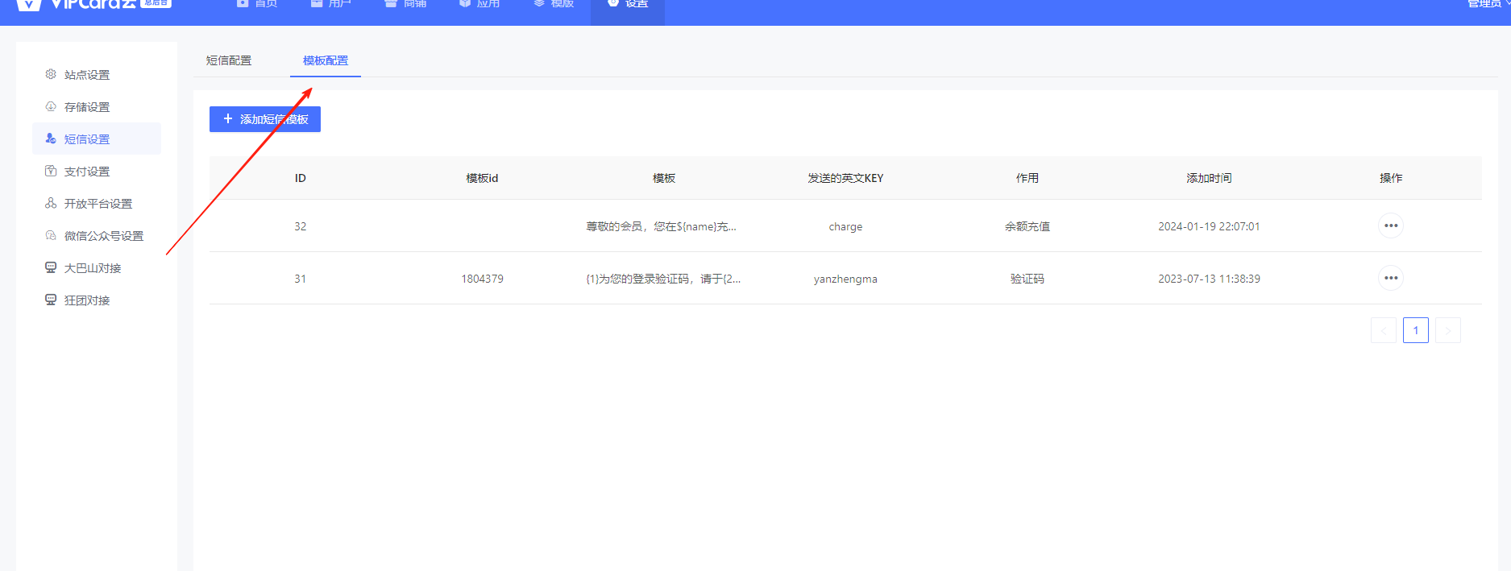Image resolution: width=1511 pixels, height=571 pixels.
Task: Click the VipCard logo
Action: click(93, 4)
